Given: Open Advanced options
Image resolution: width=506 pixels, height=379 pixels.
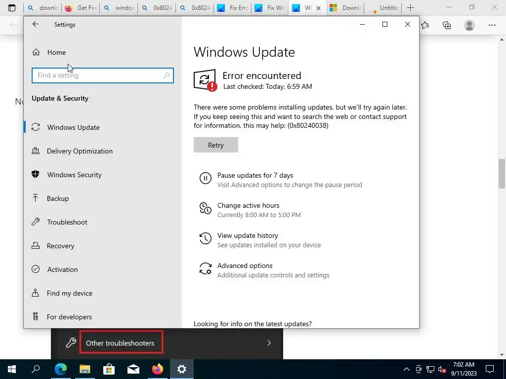Looking at the screenshot, I should [245, 265].
